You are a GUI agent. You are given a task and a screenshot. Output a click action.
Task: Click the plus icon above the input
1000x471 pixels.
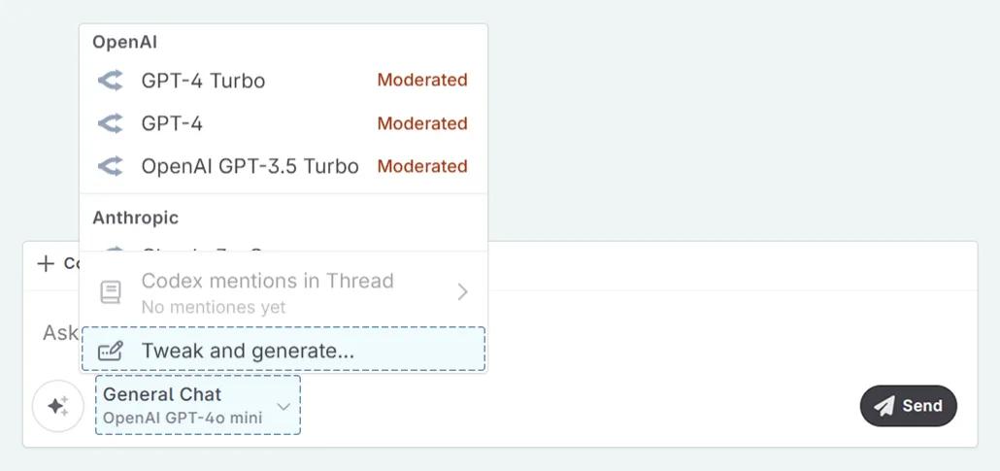46,263
